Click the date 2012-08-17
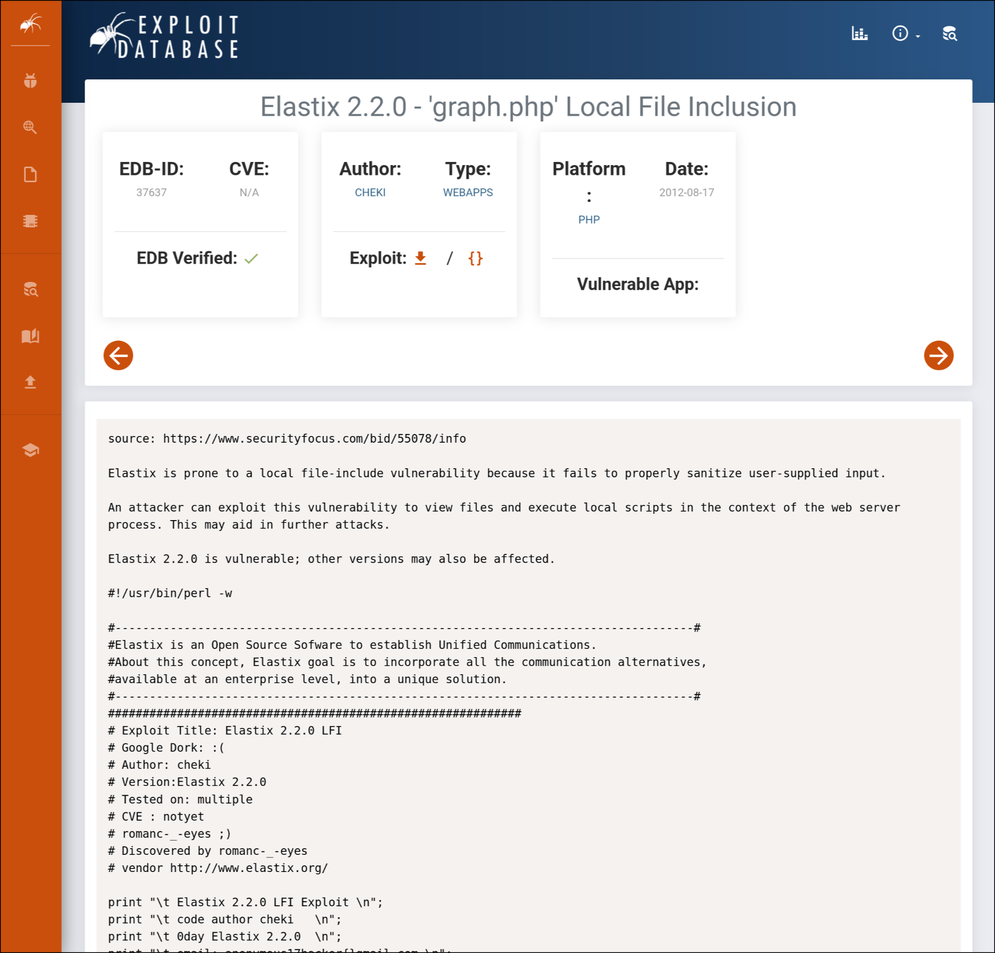Image resolution: width=995 pixels, height=953 pixels. (x=687, y=193)
